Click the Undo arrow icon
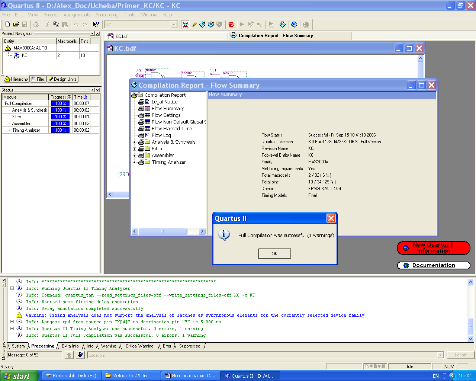The width and height of the screenshot is (476, 381). (x=76, y=24)
